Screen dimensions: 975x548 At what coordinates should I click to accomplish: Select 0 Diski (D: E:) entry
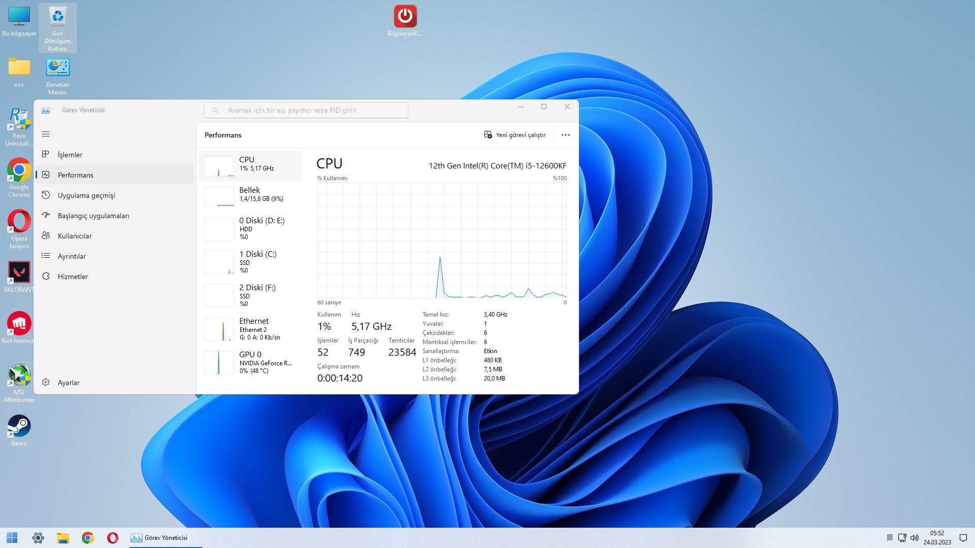click(x=250, y=228)
